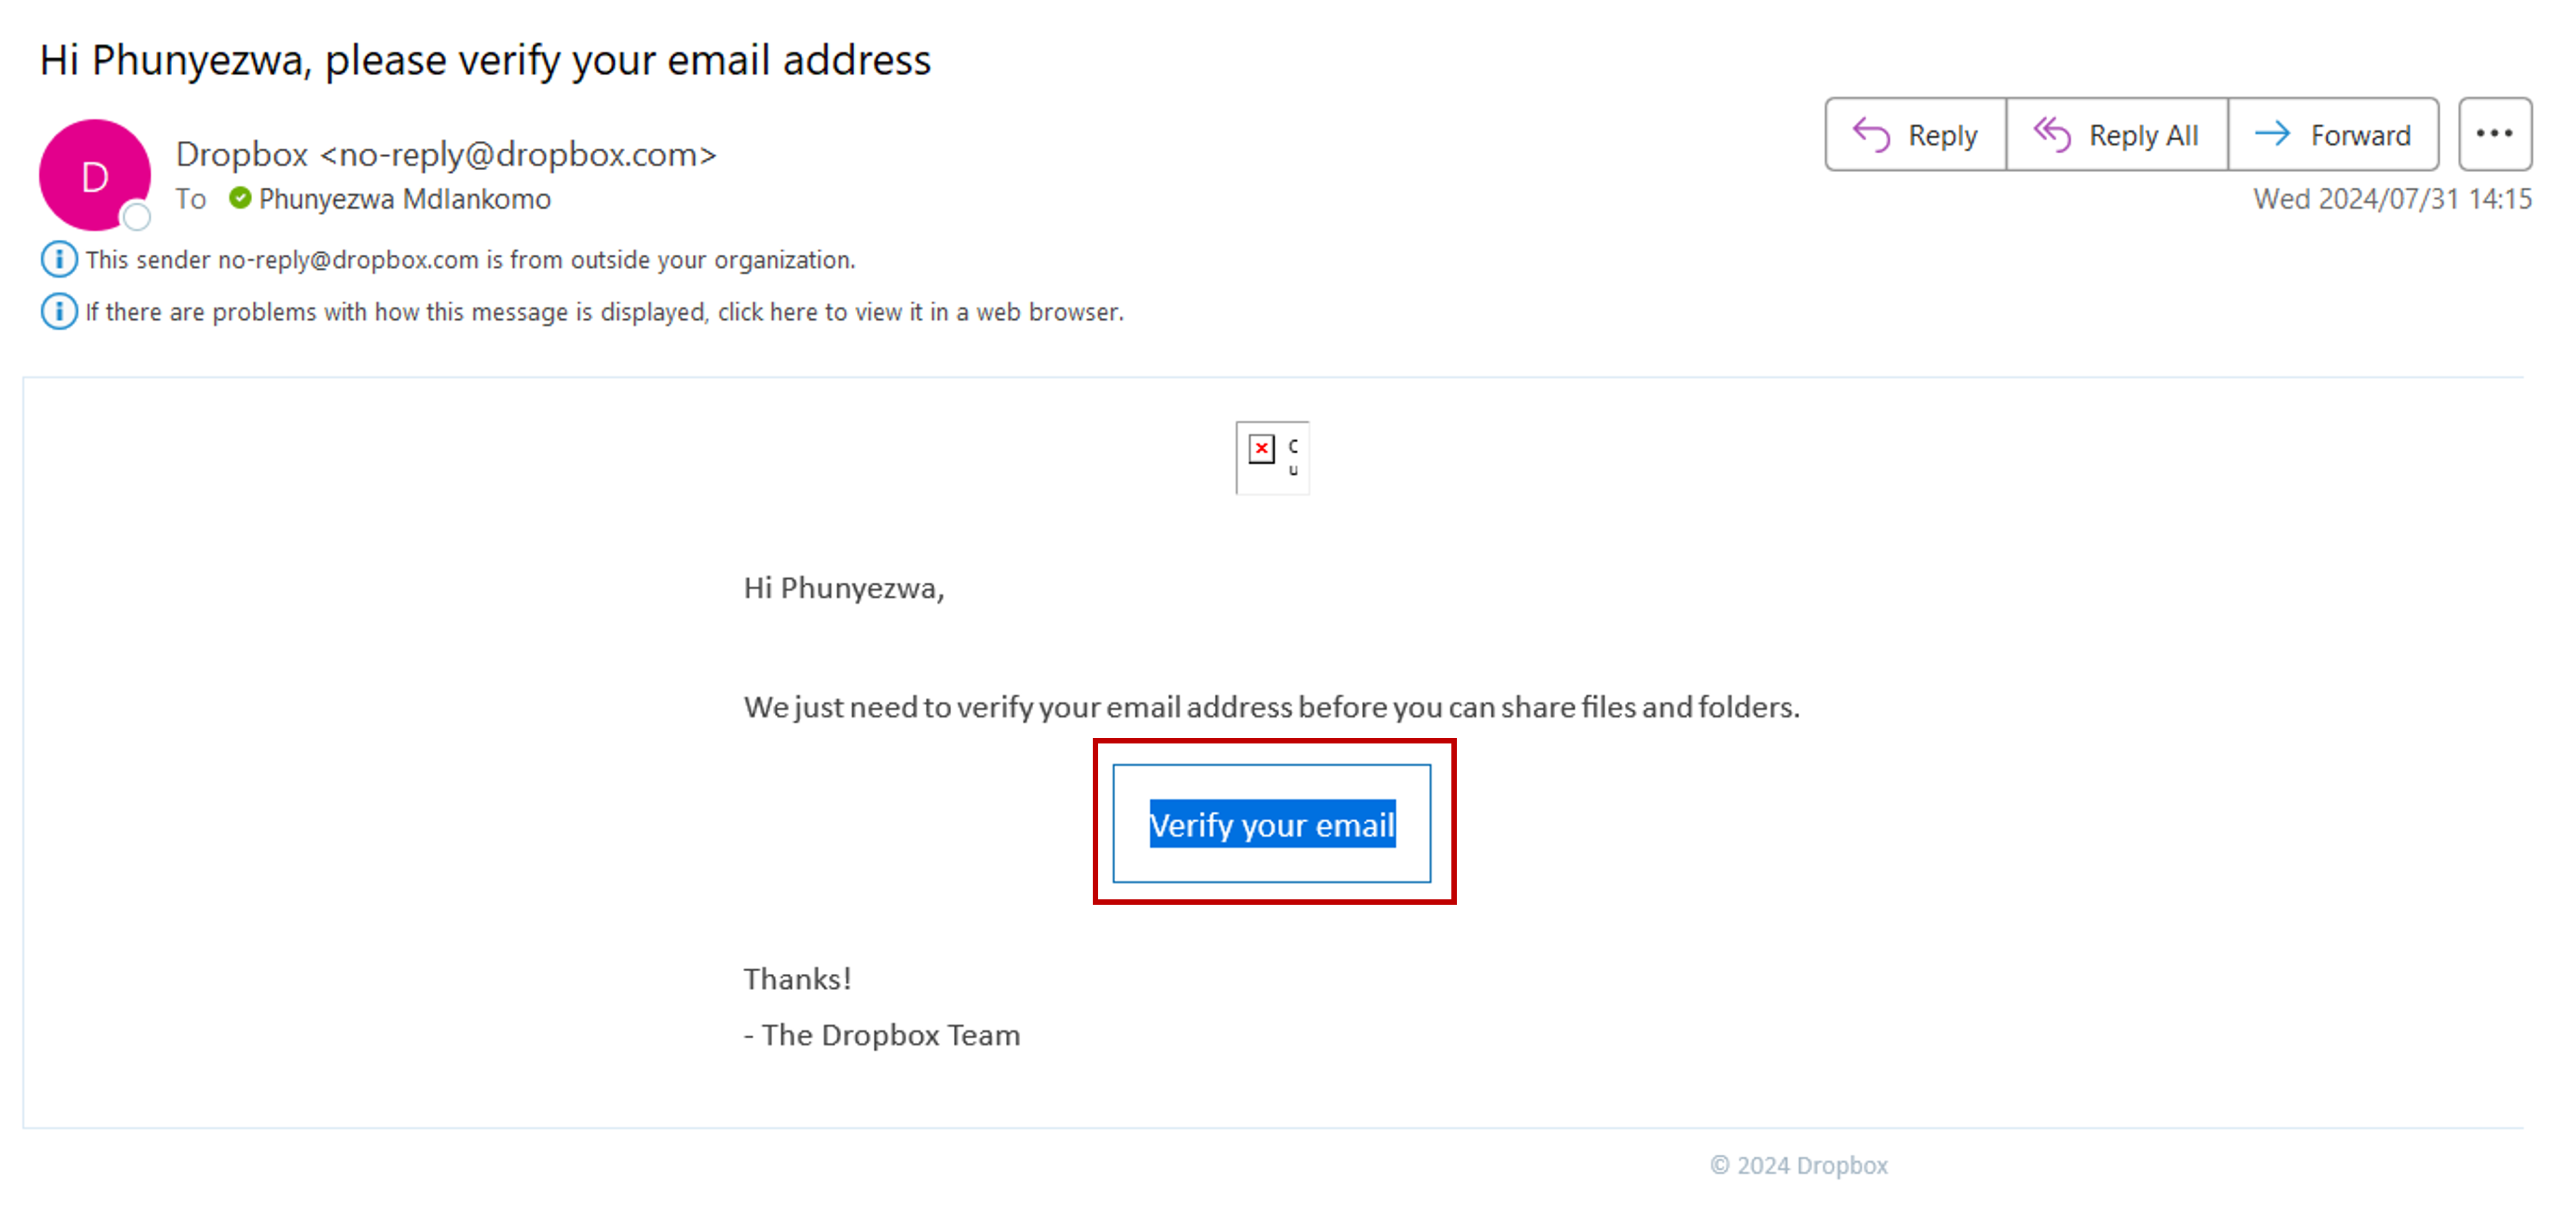2576x1226 pixels.
Task: Select the outside organization sender warning text
Action: 470,260
